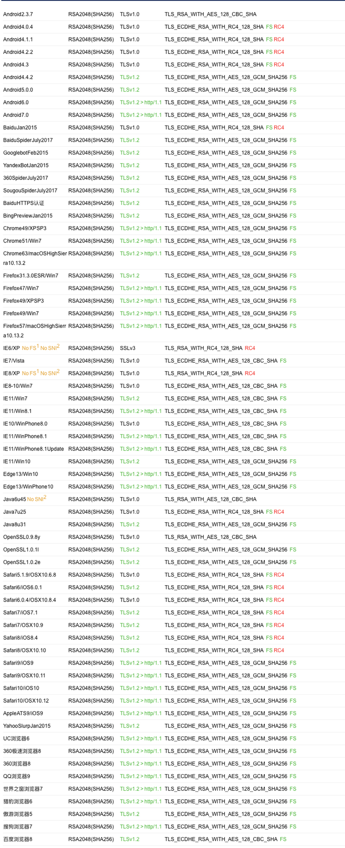This screenshot has width=345, height=848.
Task: Click the YahooSlurpJan2015 client name
Action: click(27, 726)
